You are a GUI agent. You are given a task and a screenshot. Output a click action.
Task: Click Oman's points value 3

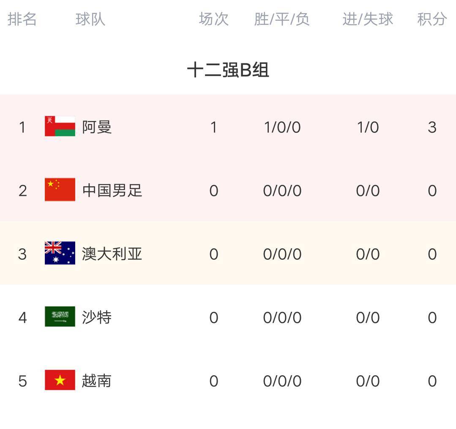coord(432,127)
